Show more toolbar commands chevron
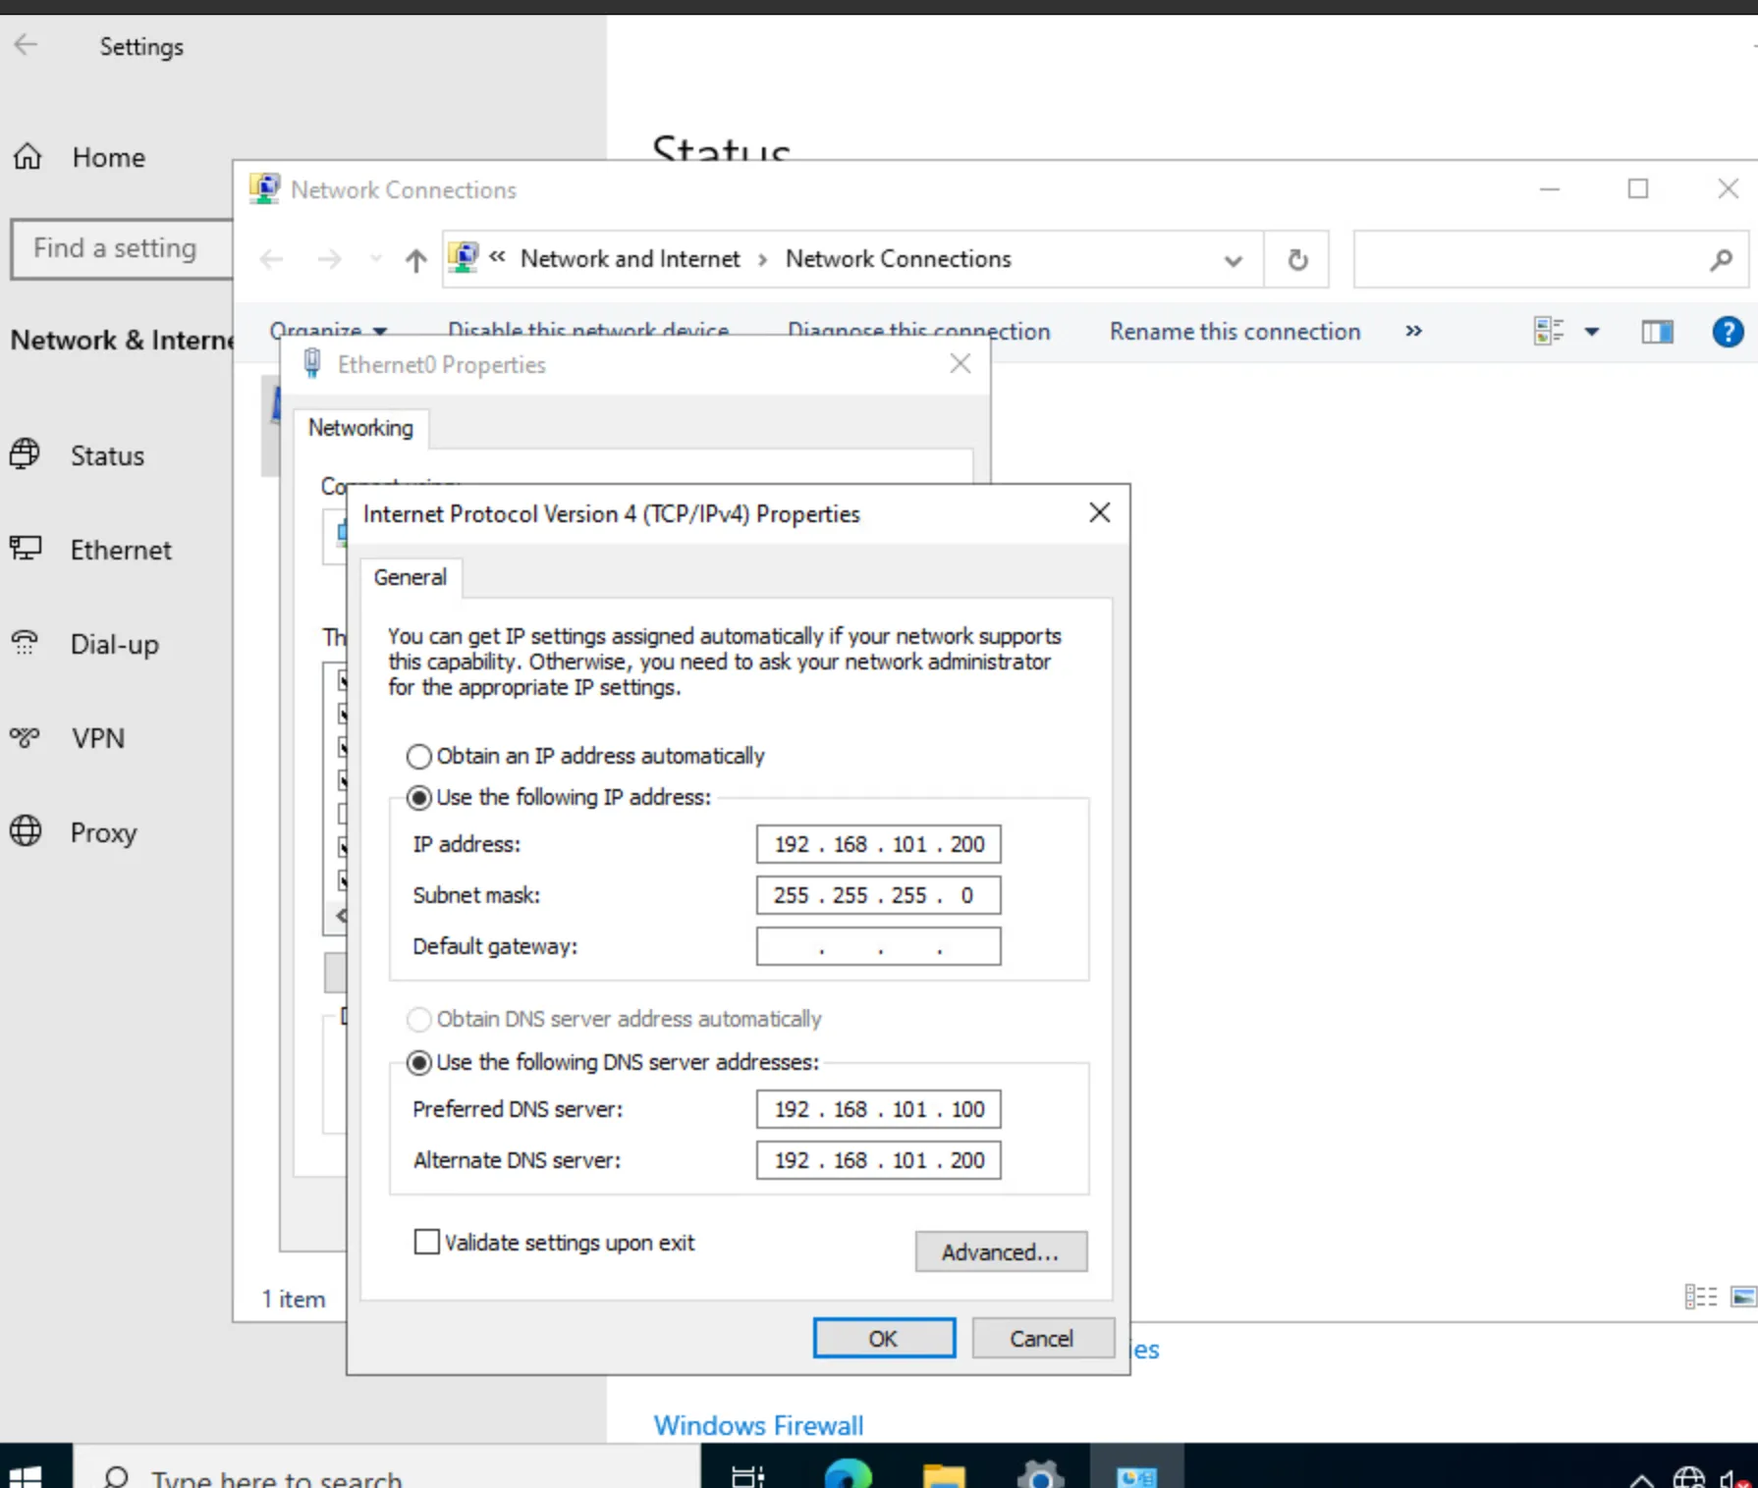This screenshot has width=1758, height=1488. pos(1413,332)
